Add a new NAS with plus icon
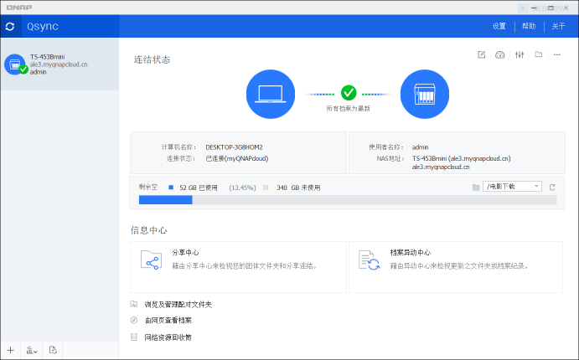 tap(11, 350)
